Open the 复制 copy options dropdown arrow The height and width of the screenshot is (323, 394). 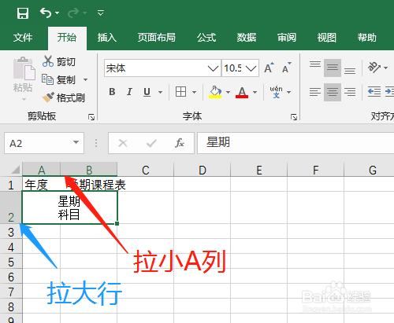point(85,79)
